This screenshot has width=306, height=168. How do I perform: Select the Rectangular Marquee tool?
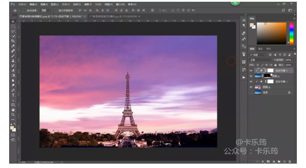click(x=13, y=26)
